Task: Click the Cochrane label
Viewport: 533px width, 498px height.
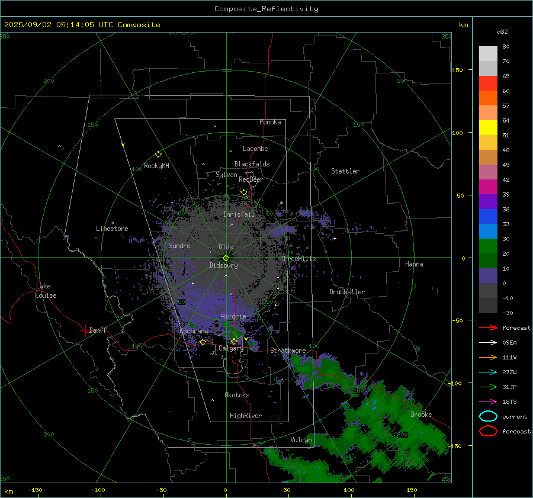Action: pos(194,331)
